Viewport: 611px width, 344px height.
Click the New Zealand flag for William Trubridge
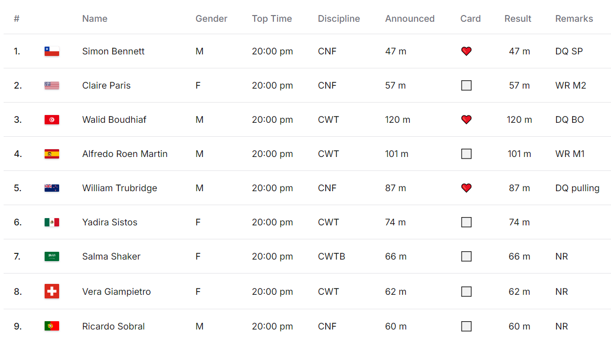pos(52,188)
